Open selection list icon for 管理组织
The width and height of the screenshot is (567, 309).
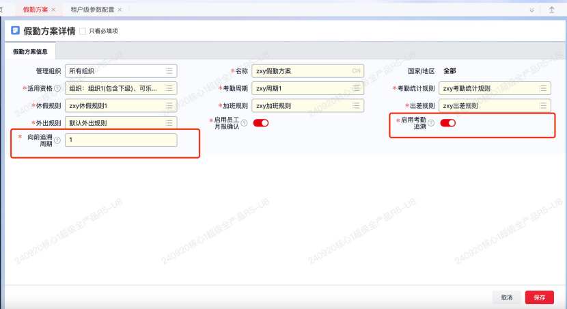coord(169,70)
